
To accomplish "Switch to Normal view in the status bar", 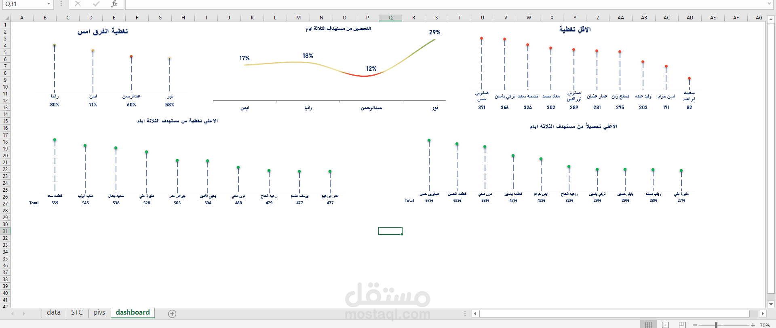I will 649,325.
